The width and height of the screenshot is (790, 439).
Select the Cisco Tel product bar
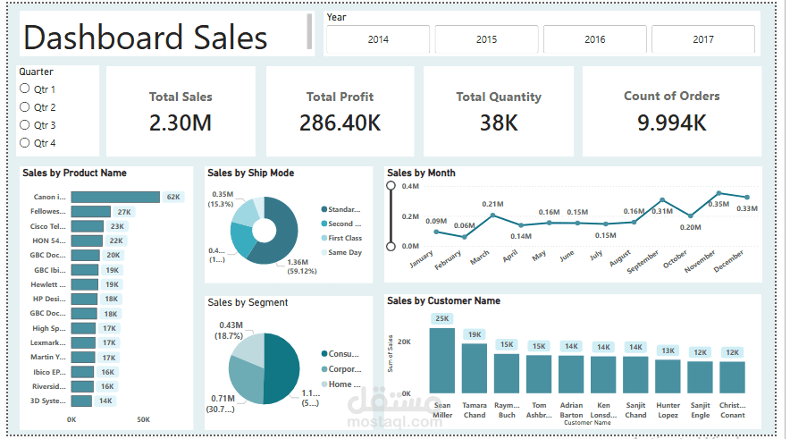pos(88,226)
